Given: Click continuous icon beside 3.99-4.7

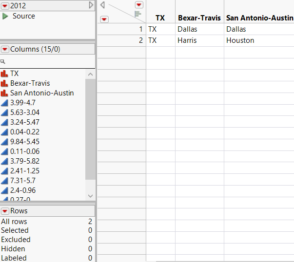Looking at the screenshot, I should coord(4,103).
